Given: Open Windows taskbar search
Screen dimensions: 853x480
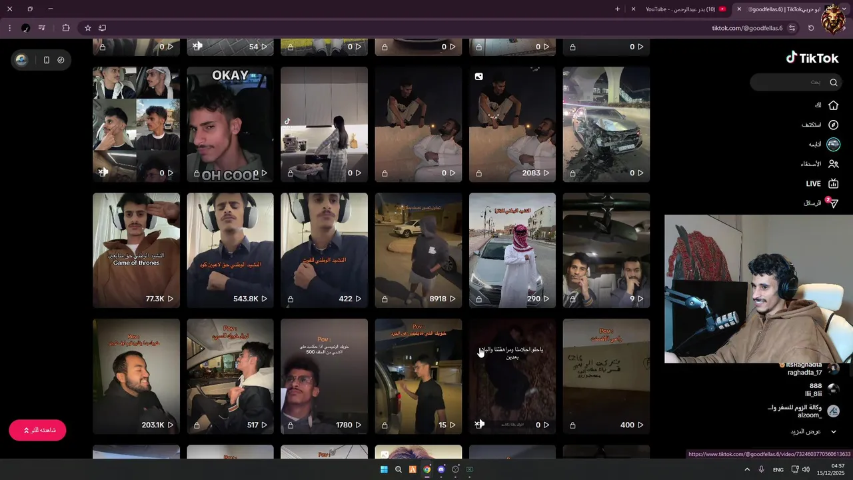Looking at the screenshot, I should coord(399,469).
